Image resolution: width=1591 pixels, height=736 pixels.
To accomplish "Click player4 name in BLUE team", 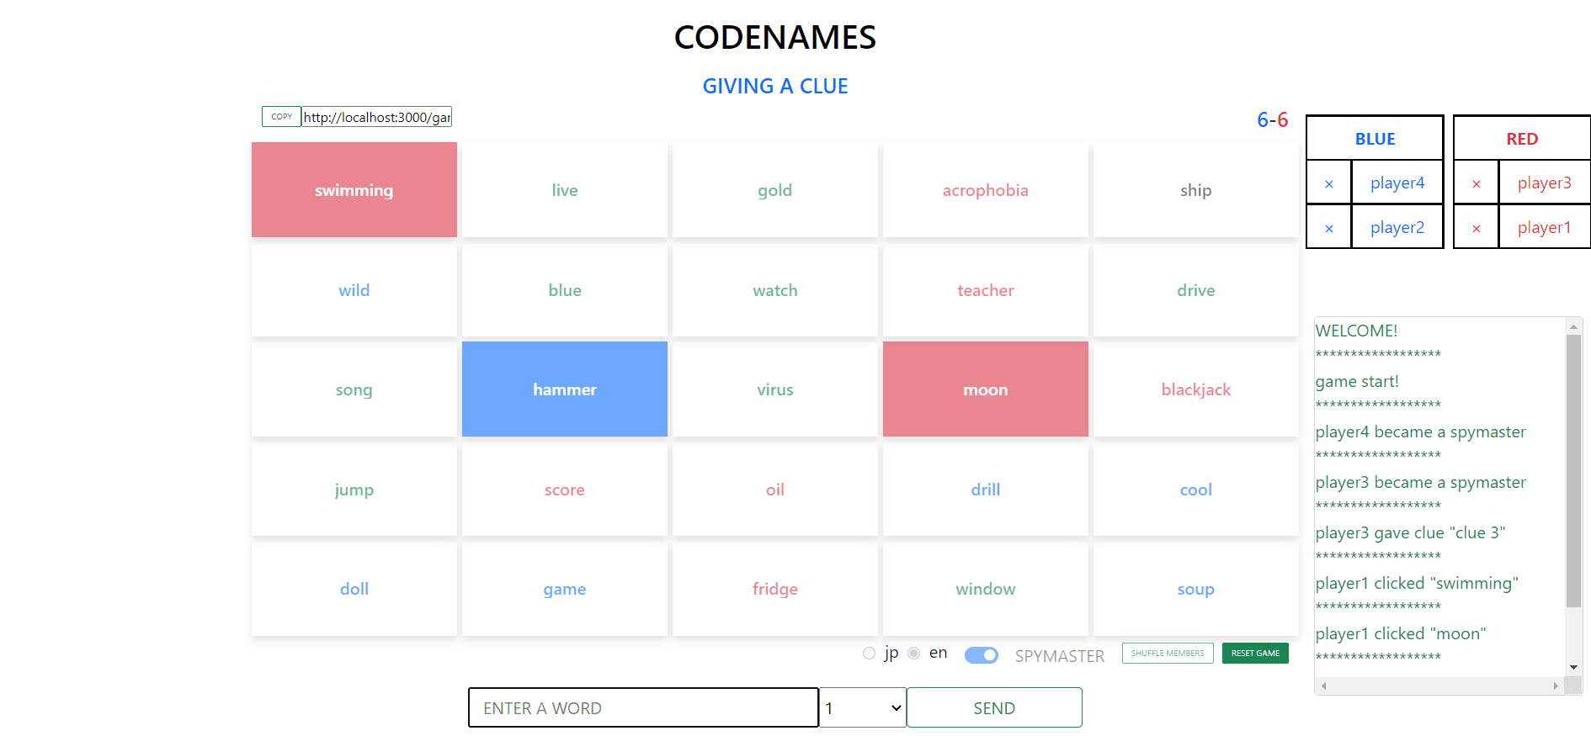I will 1397,183.
